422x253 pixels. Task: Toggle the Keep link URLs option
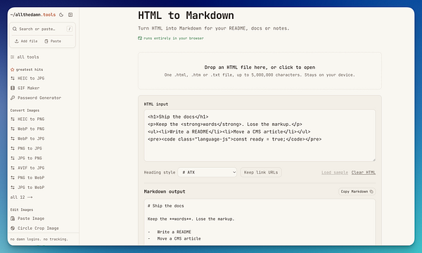point(261,172)
